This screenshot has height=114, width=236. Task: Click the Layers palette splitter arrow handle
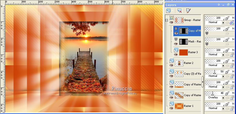[203, 82]
